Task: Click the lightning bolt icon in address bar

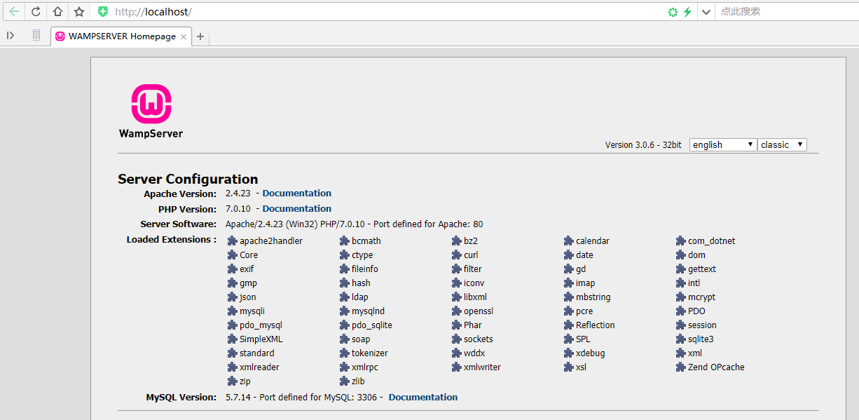Action: [687, 12]
